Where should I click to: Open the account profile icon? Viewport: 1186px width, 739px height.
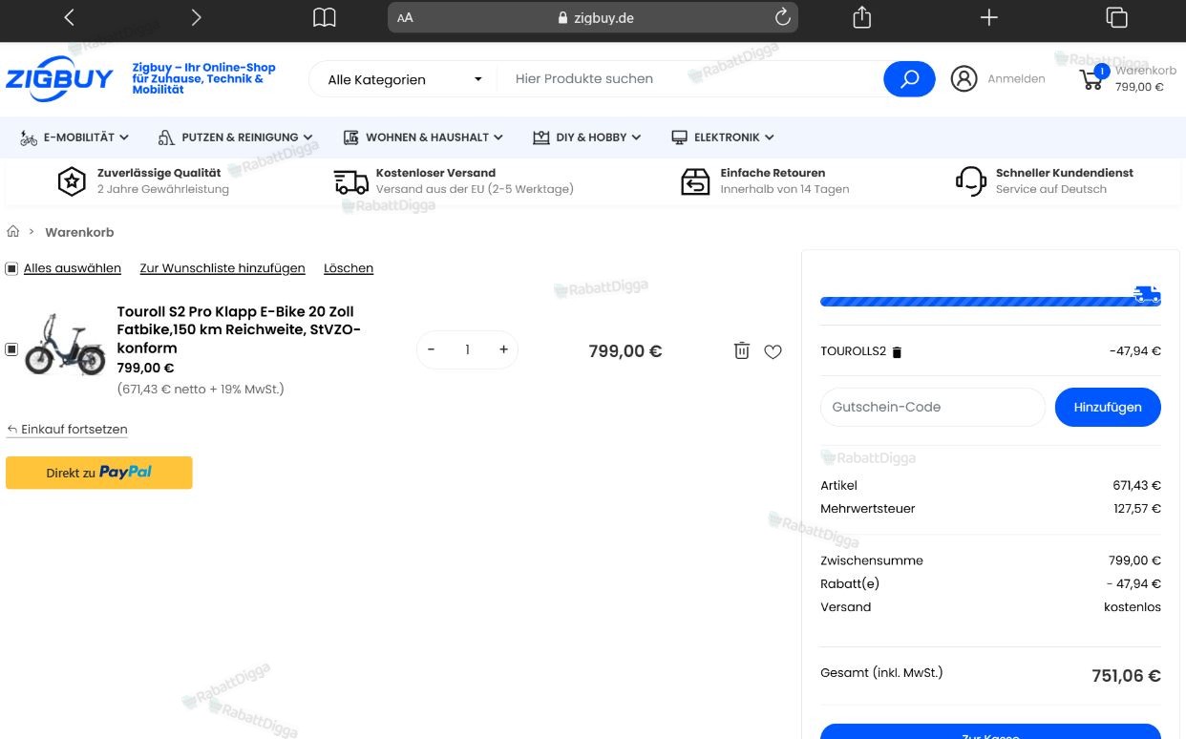[964, 79]
